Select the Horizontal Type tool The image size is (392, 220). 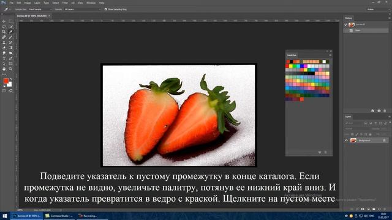[4, 59]
